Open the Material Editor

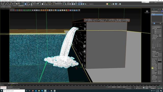point(79,4)
